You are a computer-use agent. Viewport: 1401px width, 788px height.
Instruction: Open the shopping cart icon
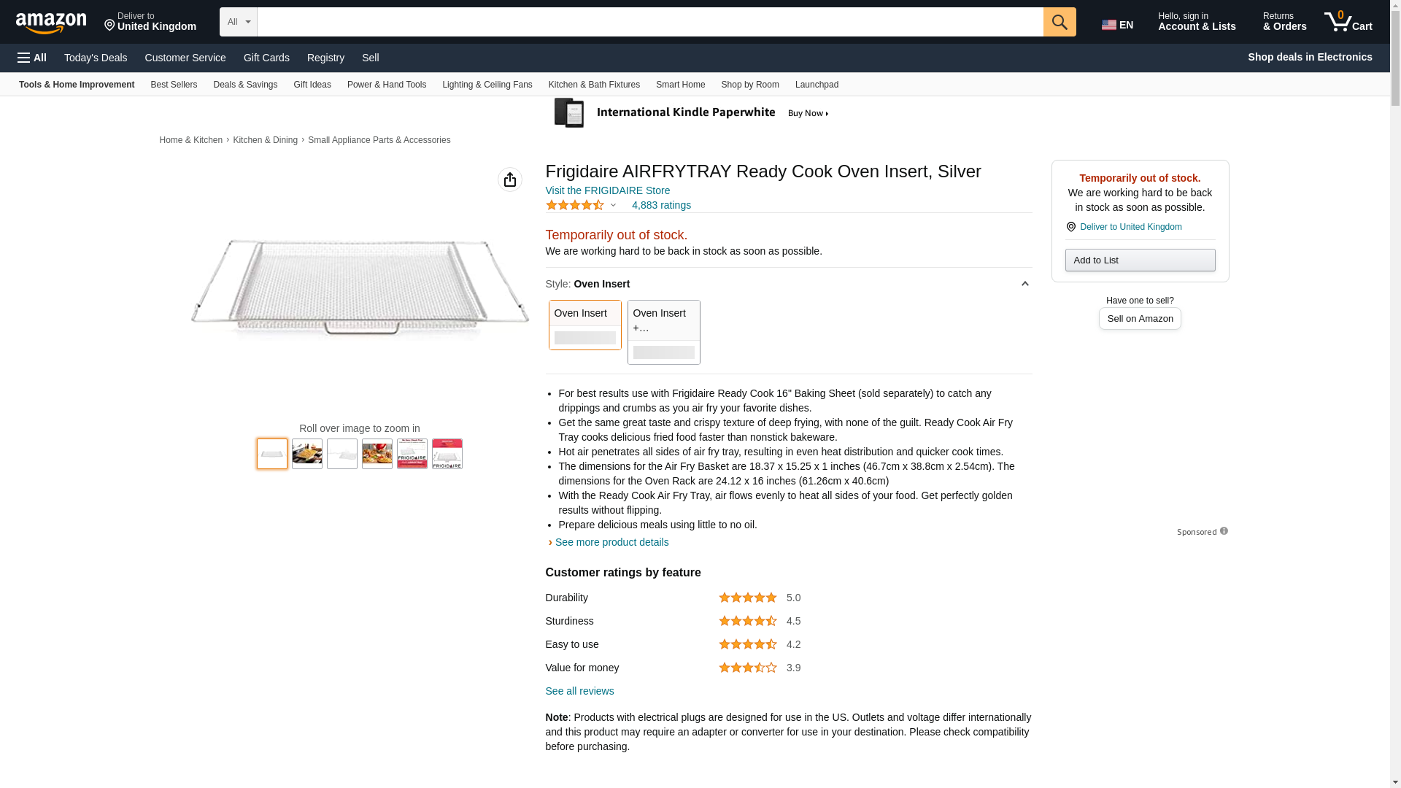pyautogui.click(x=1348, y=22)
